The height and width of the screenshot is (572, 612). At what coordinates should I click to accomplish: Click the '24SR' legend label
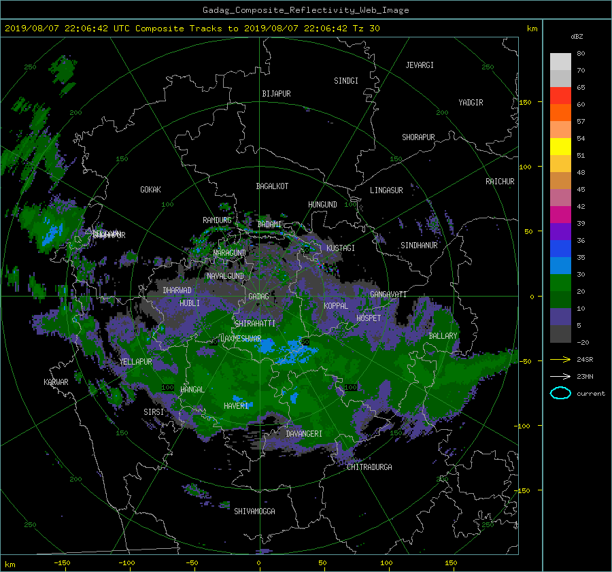tap(585, 360)
